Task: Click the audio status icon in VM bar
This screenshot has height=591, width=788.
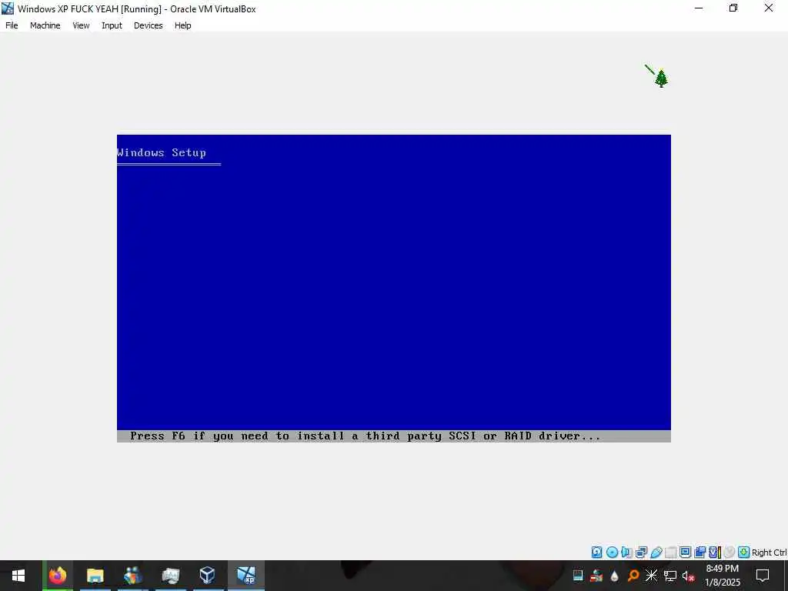Action: pos(626,553)
